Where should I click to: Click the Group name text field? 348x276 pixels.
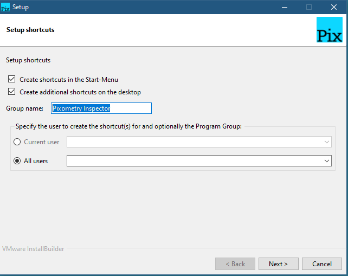click(101, 108)
